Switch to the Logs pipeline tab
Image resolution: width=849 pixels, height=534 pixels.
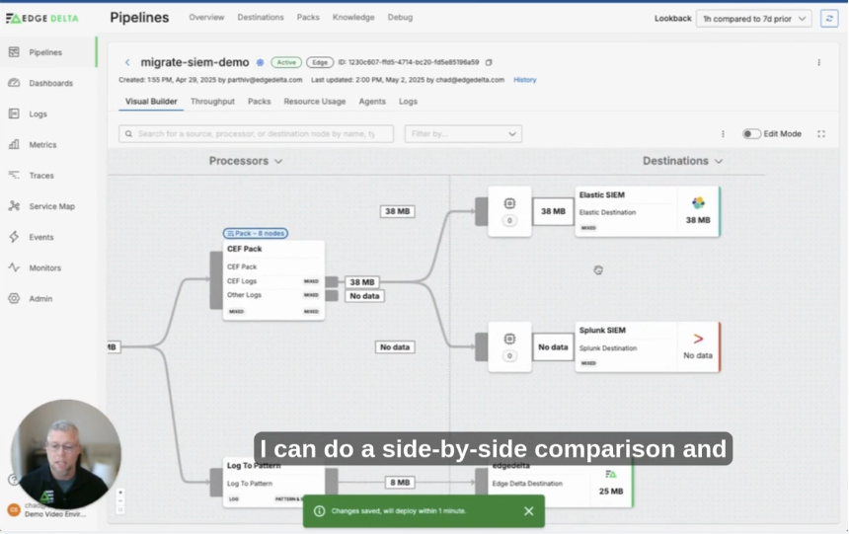(409, 102)
